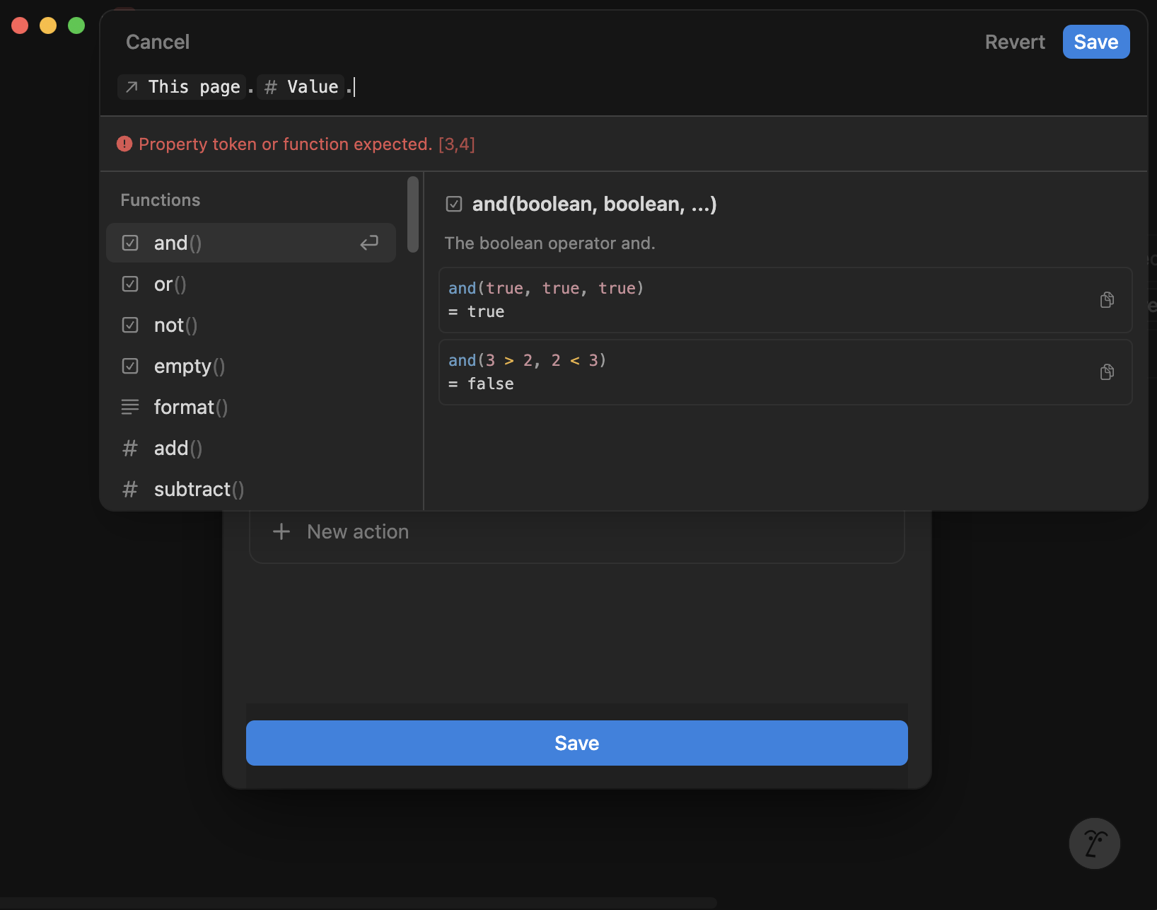1157x910 pixels.
Task: Click the Save button at top right
Action: [x=1095, y=42]
